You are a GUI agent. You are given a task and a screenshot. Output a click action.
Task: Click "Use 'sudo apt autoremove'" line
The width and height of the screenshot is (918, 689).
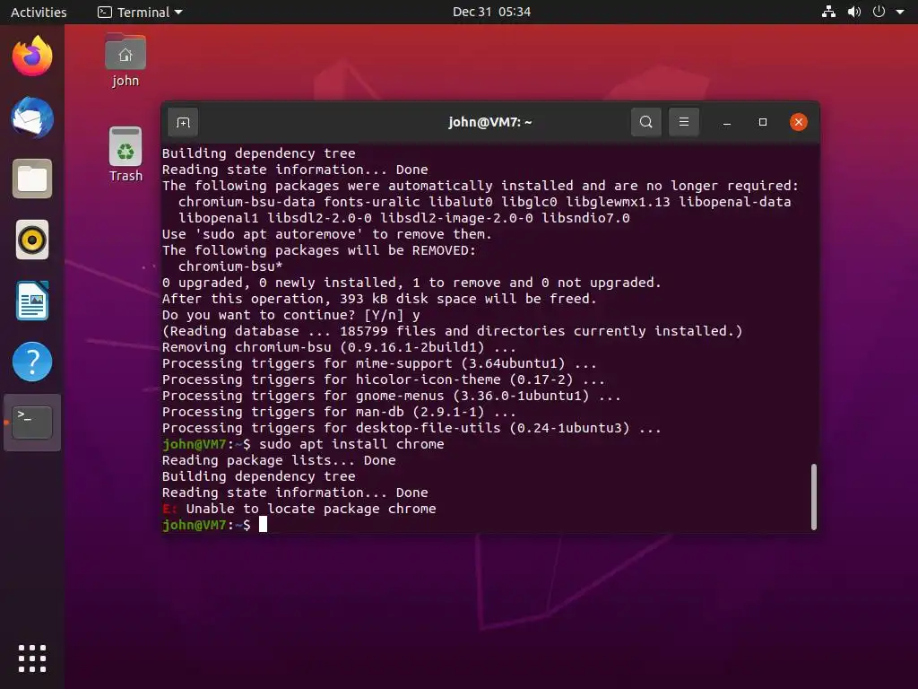pyautogui.click(x=326, y=234)
